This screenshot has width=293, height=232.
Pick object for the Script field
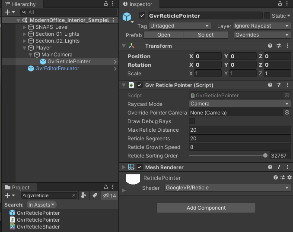287,95
